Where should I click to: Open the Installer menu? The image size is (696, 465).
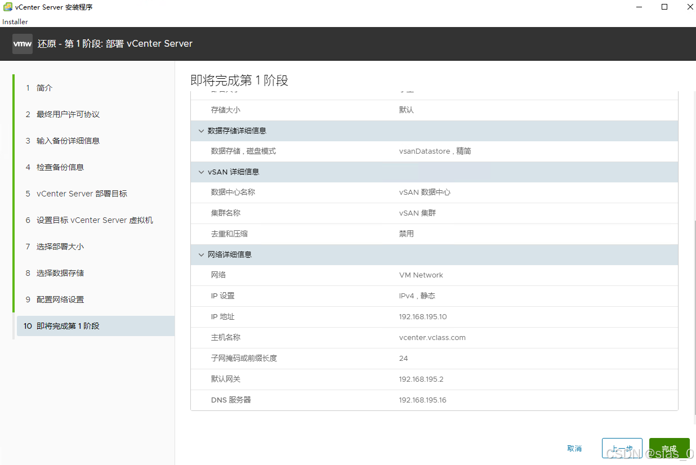point(15,22)
